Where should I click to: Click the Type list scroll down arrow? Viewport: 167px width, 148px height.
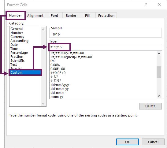pyautogui.click(x=159, y=96)
